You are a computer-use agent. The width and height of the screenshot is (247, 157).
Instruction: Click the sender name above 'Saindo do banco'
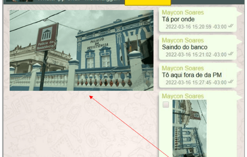(x=183, y=41)
